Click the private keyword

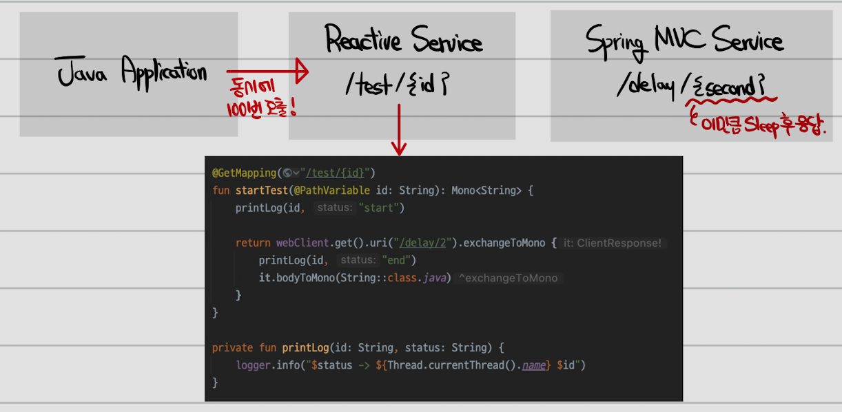(x=232, y=348)
